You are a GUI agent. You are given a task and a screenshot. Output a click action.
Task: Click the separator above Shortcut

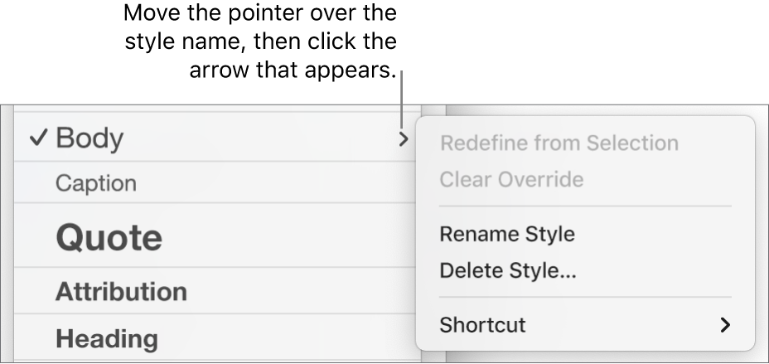[x=585, y=297]
